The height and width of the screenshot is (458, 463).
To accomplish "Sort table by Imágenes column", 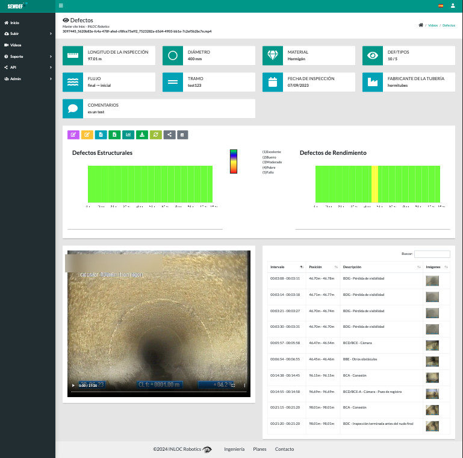I will click(x=437, y=267).
